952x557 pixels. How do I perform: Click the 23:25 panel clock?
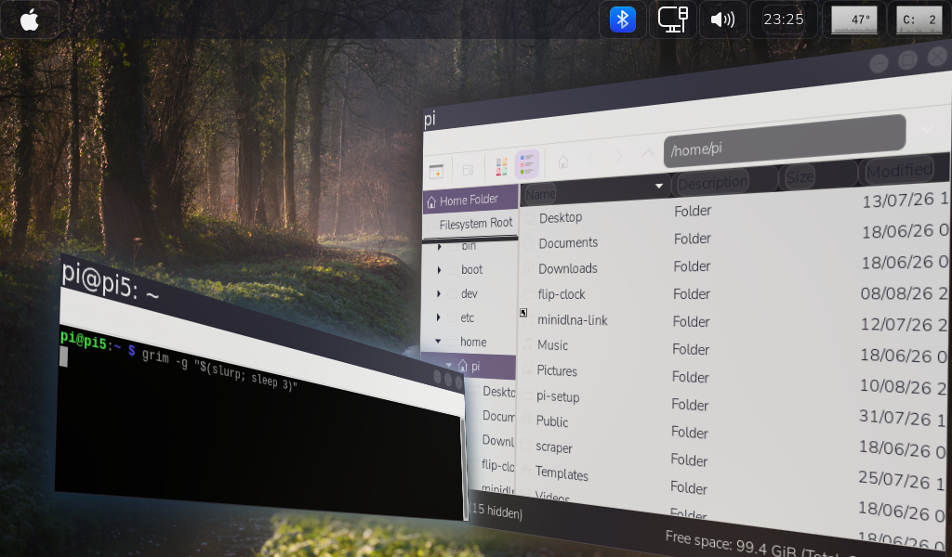[x=783, y=19]
